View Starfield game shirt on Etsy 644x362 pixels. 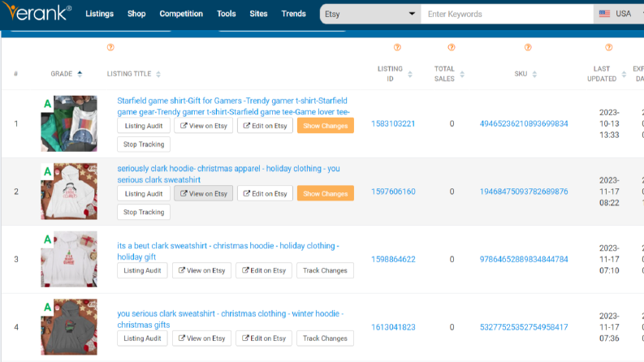(203, 126)
